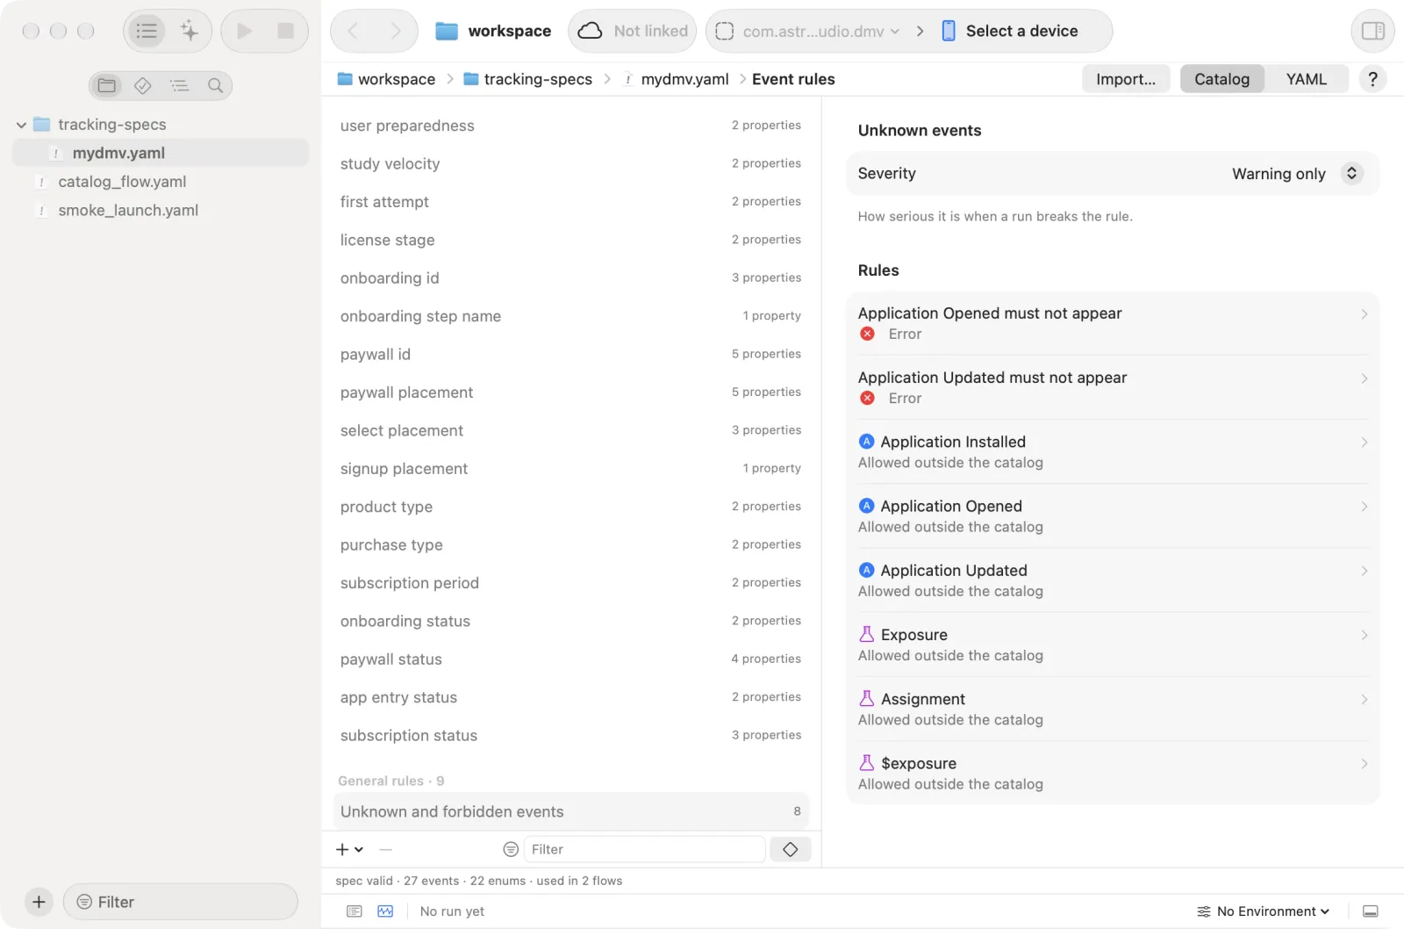This screenshot has width=1404, height=929.
Task: Toggle the bottom panel icon in status bar
Action: tap(1371, 911)
